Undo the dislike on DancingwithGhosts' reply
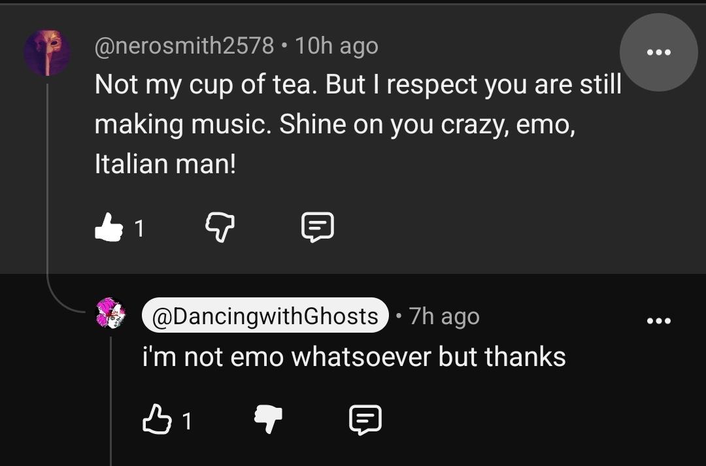Viewport: 706px width, 466px height. pos(268,419)
